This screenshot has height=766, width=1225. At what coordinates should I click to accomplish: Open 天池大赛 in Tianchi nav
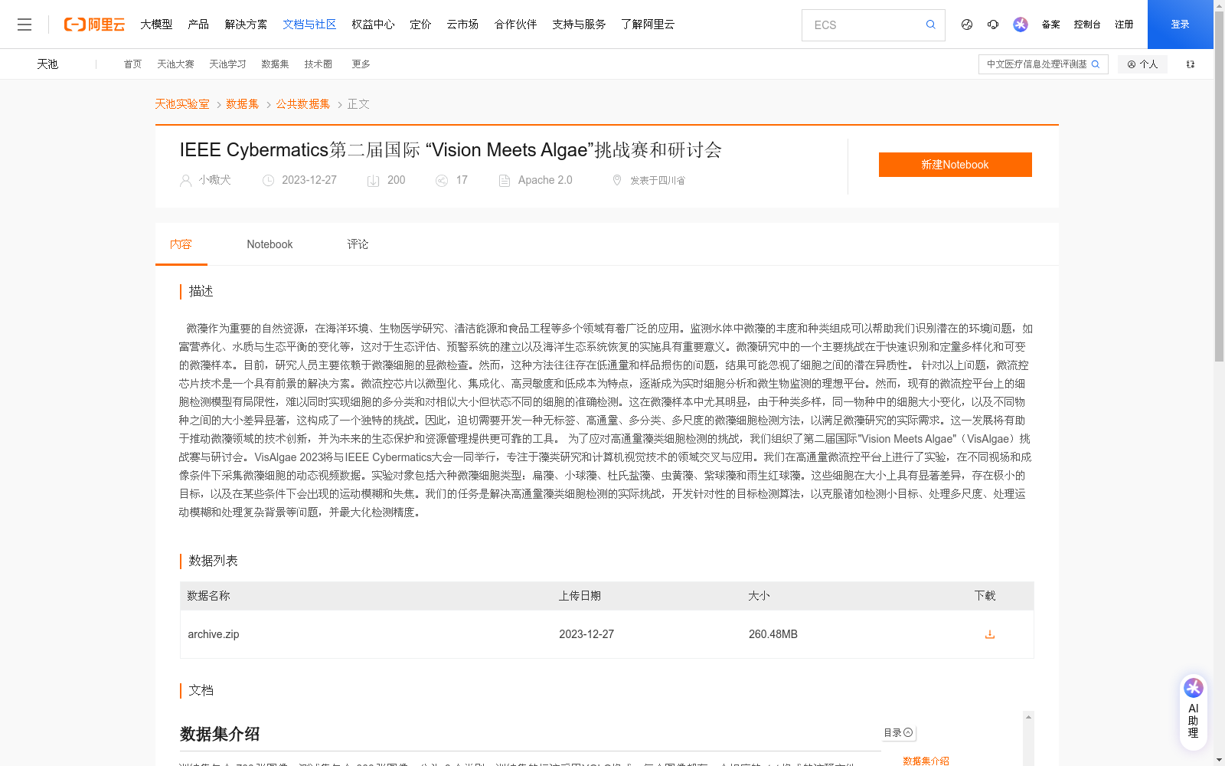[x=175, y=64]
